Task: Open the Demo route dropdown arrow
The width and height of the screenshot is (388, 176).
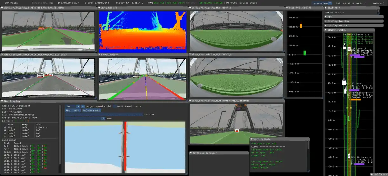Action: pyautogui.click(x=103, y=118)
